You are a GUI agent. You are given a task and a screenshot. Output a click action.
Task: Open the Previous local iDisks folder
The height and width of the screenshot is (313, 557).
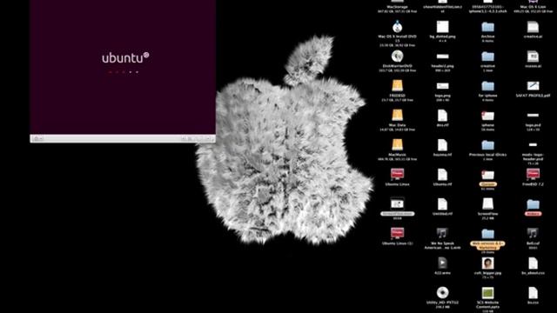pyautogui.click(x=487, y=145)
